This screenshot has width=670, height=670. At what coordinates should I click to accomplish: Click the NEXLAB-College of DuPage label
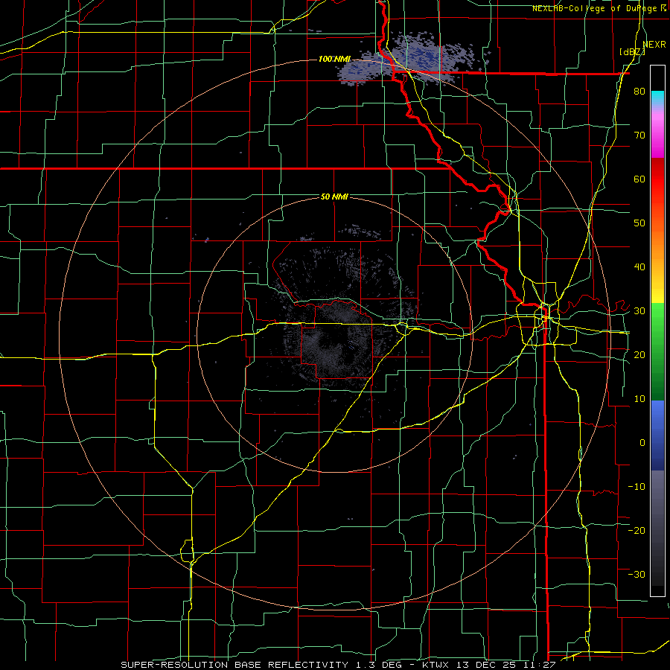click(594, 8)
